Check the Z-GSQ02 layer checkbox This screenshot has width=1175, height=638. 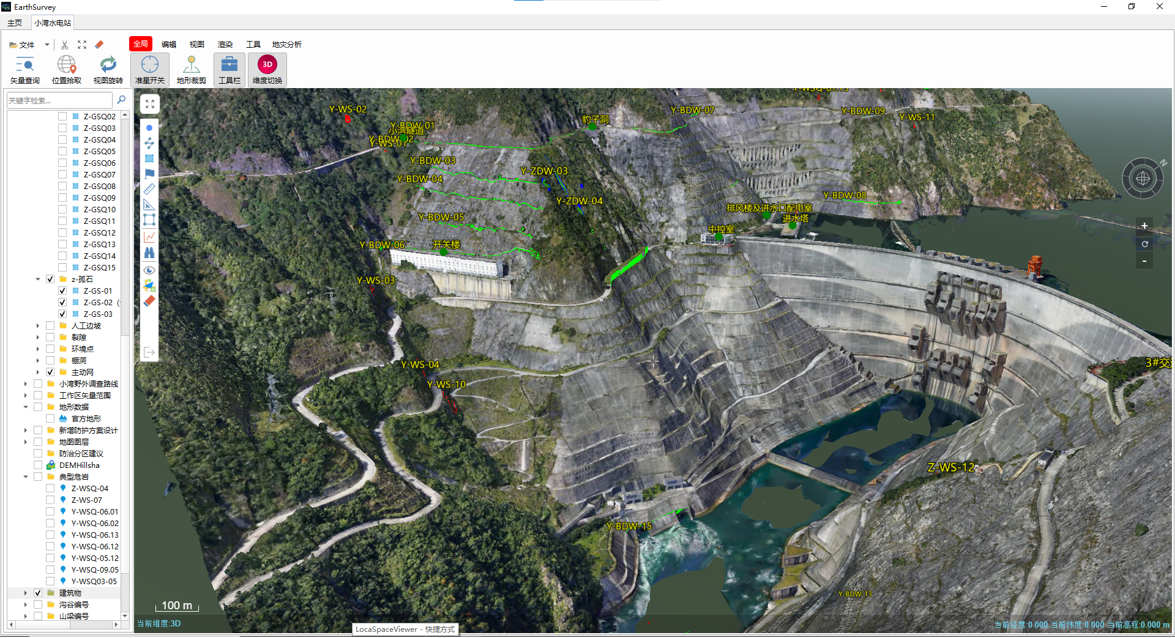click(62, 116)
